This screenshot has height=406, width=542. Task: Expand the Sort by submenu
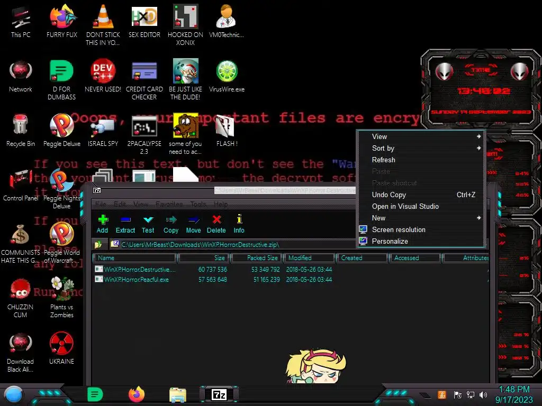click(x=421, y=148)
